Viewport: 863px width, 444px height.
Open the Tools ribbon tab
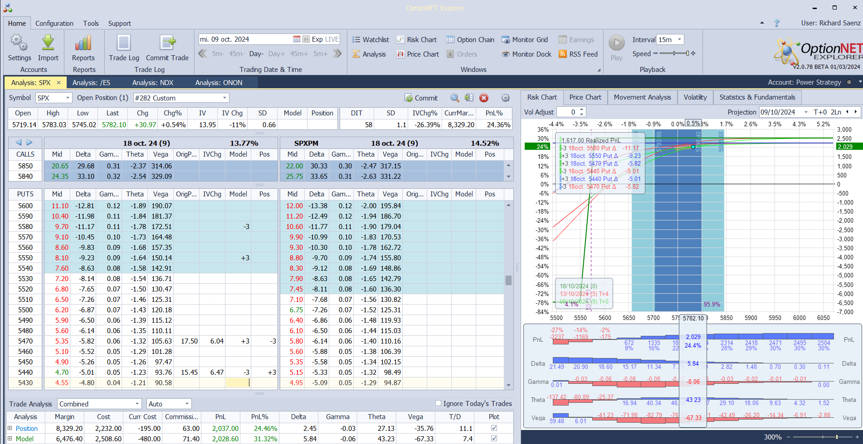(91, 23)
